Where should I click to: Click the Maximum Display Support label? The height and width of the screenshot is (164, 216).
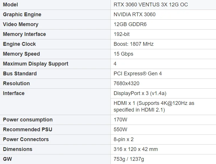tap(36, 64)
